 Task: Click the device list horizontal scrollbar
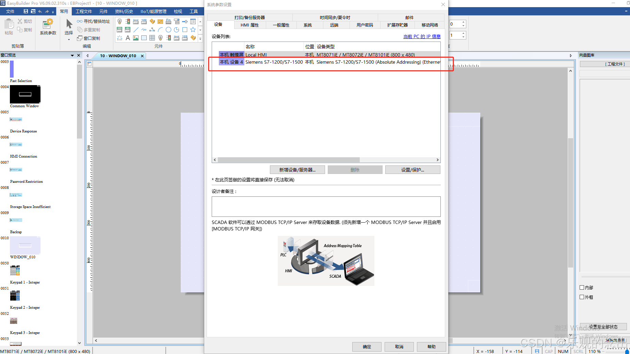pos(289,160)
